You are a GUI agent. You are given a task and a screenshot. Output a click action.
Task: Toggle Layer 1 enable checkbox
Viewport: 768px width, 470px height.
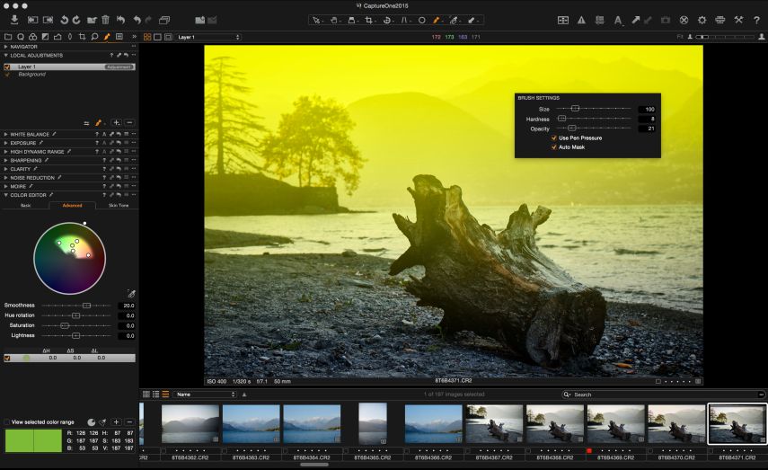tap(7, 67)
